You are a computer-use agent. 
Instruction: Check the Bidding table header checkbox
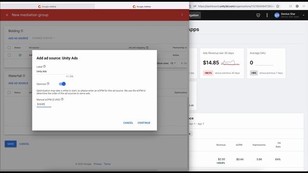click(x=9, y=48)
